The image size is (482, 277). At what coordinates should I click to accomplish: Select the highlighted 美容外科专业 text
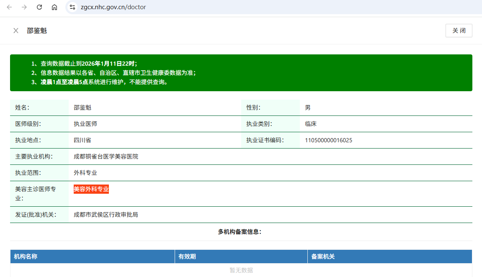coord(91,189)
